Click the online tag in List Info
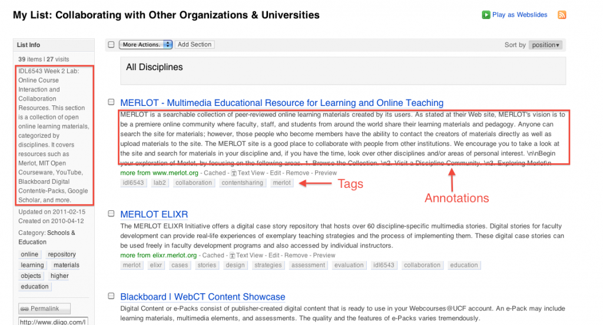 tap(29, 254)
